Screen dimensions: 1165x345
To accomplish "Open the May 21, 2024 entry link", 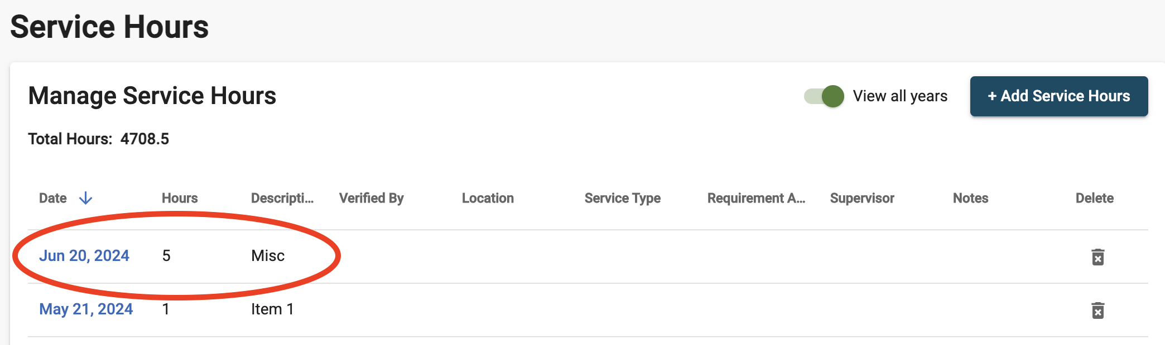I will tap(86, 309).
